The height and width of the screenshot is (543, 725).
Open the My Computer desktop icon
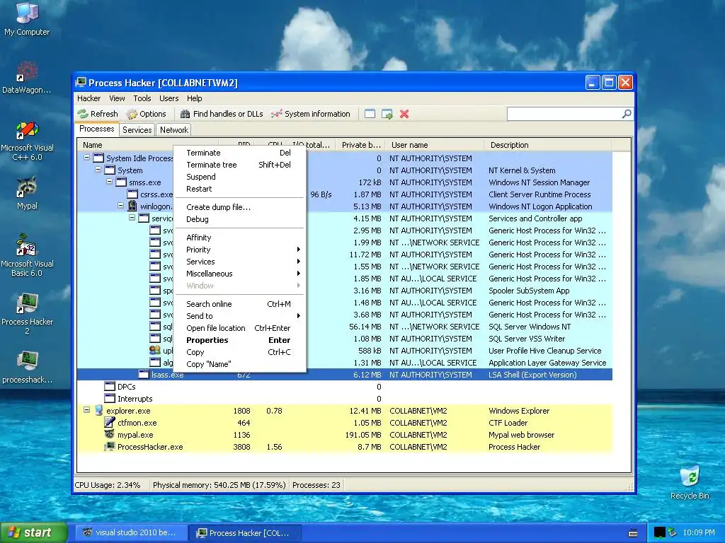[x=27, y=18]
